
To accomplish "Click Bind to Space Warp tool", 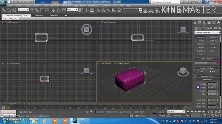I will [14, 10].
